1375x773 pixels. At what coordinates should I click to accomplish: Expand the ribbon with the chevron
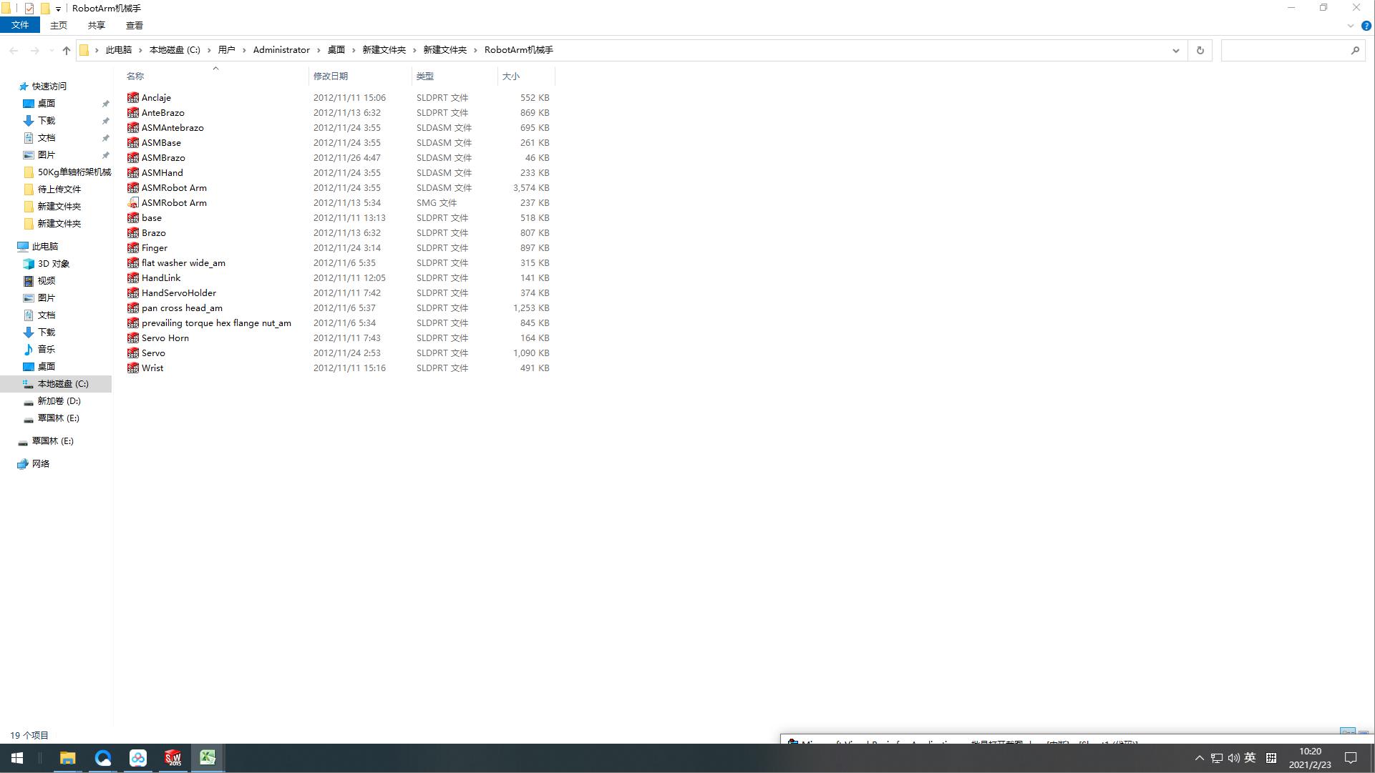[1351, 26]
